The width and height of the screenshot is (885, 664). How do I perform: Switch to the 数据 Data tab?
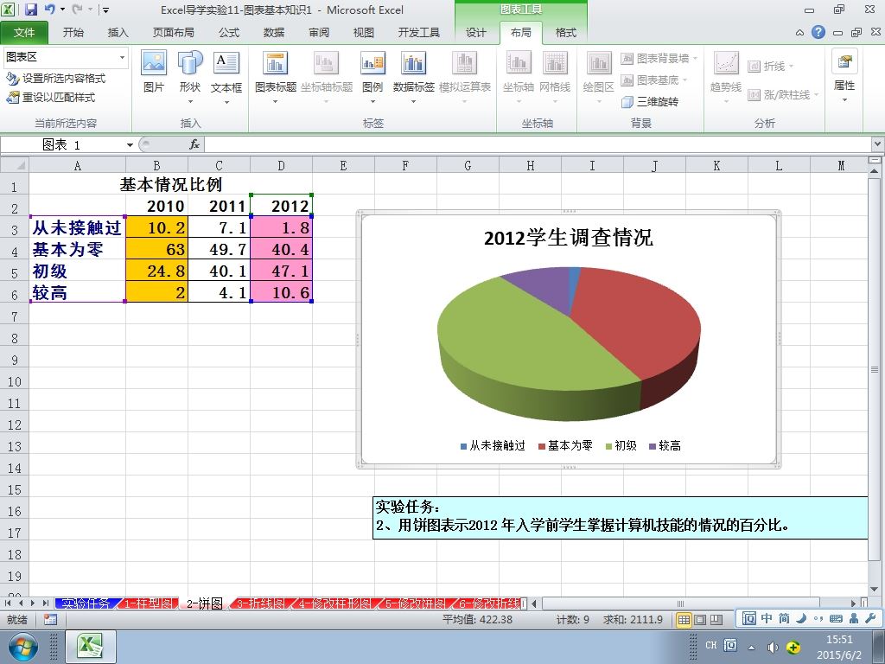point(274,33)
